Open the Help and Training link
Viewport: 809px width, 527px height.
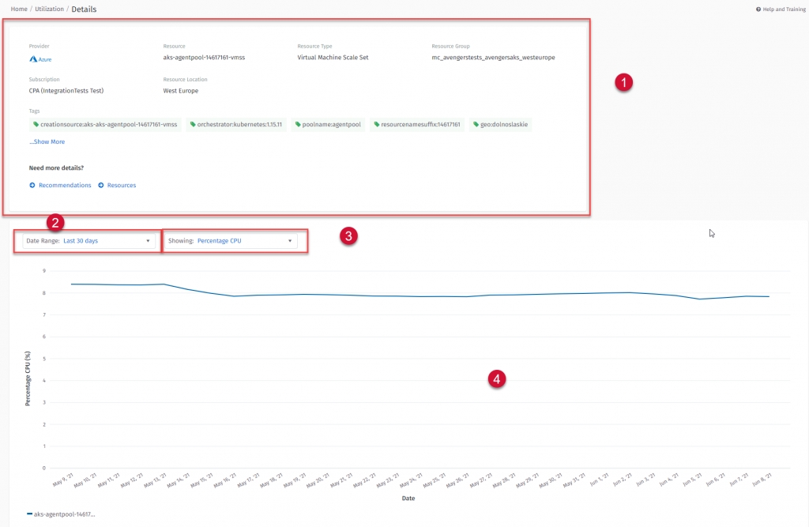pyautogui.click(x=784, y=9)
